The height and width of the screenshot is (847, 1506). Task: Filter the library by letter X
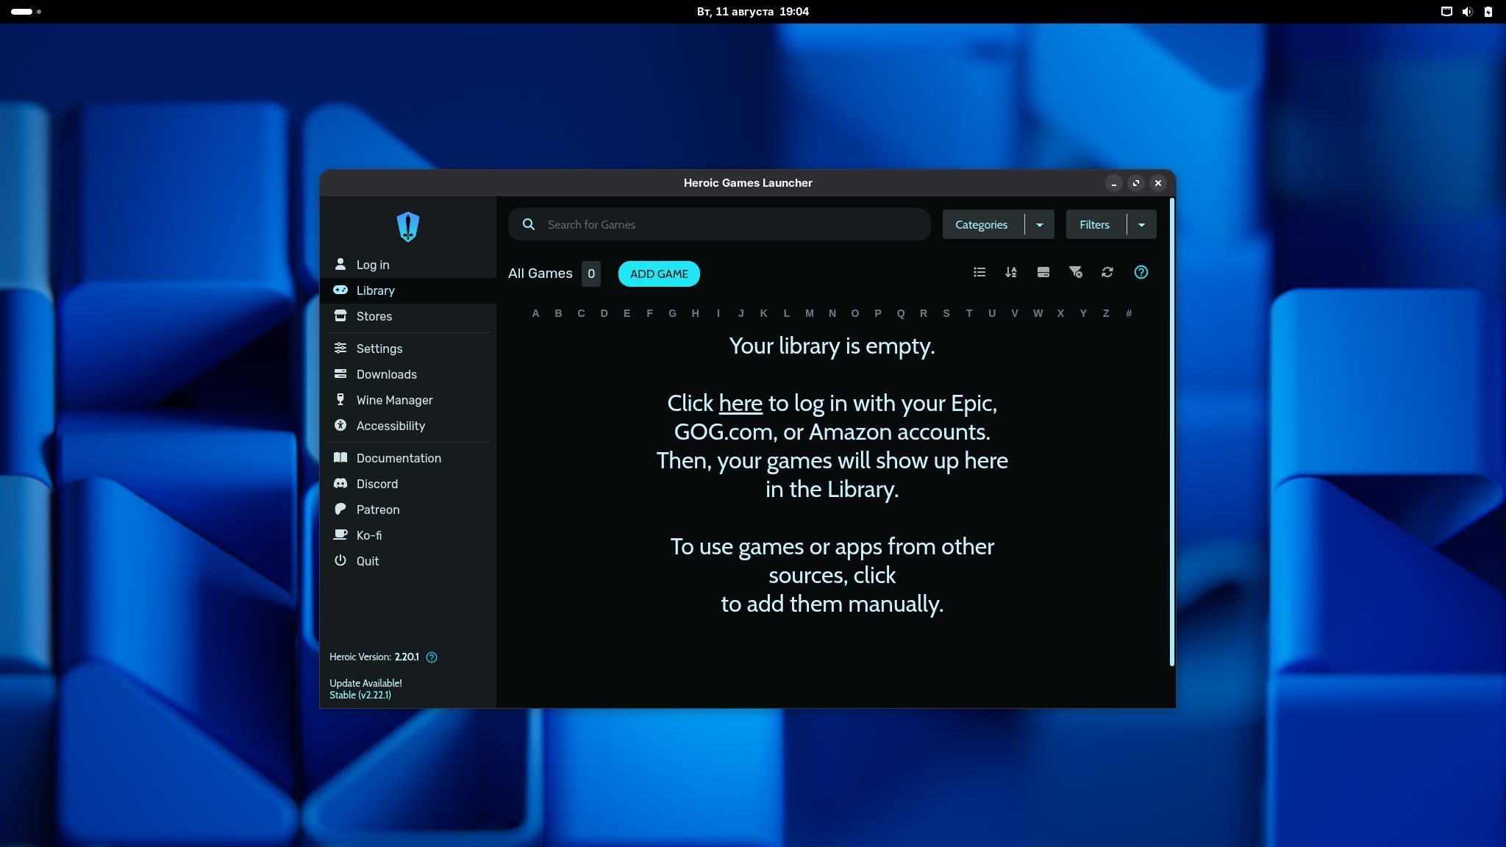1060,313
